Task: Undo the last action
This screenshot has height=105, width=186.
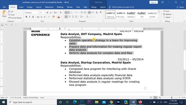Action: tap(6, 25)
